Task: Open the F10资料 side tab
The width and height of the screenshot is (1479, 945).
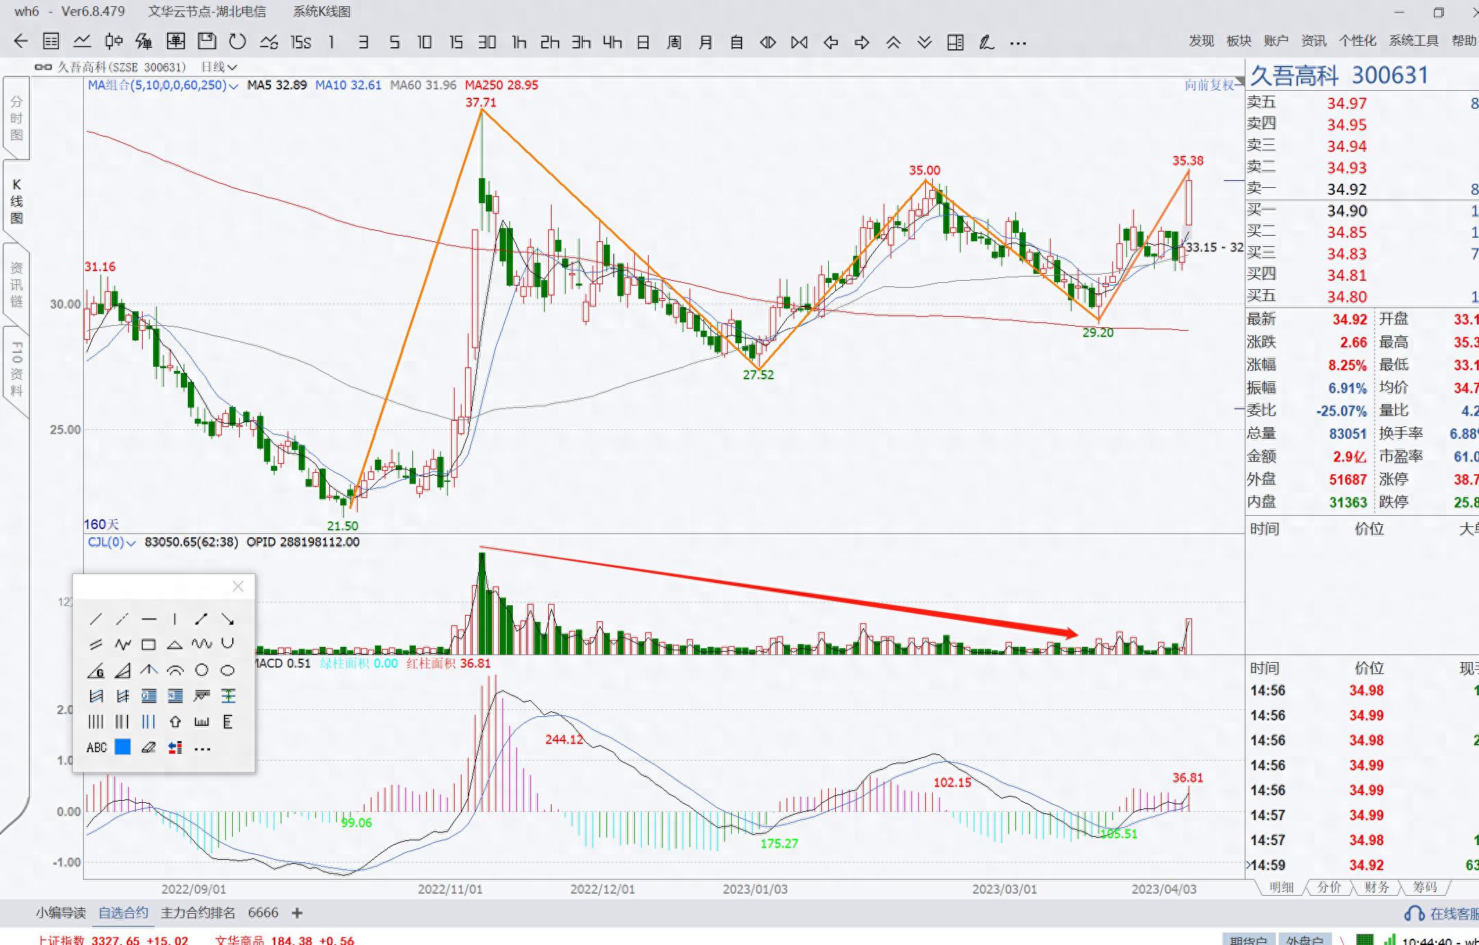Action: point(17,368)
